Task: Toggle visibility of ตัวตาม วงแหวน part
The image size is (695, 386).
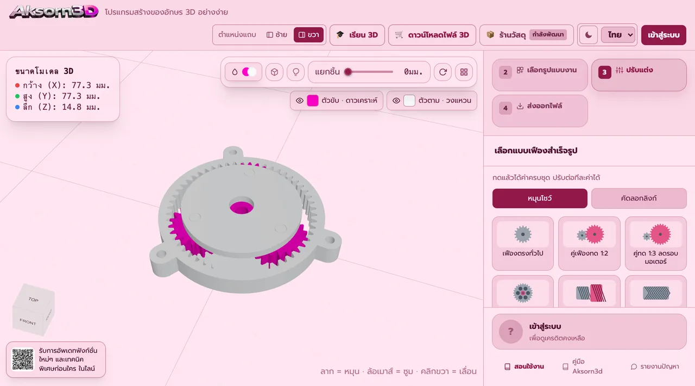Action: pyautogui.click(x=396, y=101)
